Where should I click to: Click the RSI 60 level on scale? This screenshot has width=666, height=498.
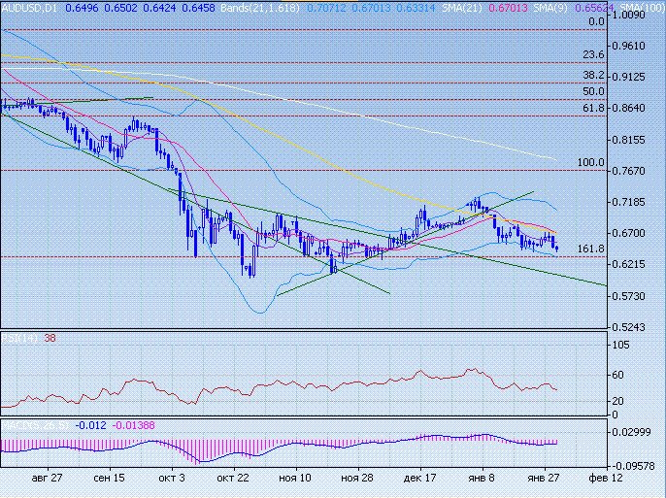pos(617,375)
